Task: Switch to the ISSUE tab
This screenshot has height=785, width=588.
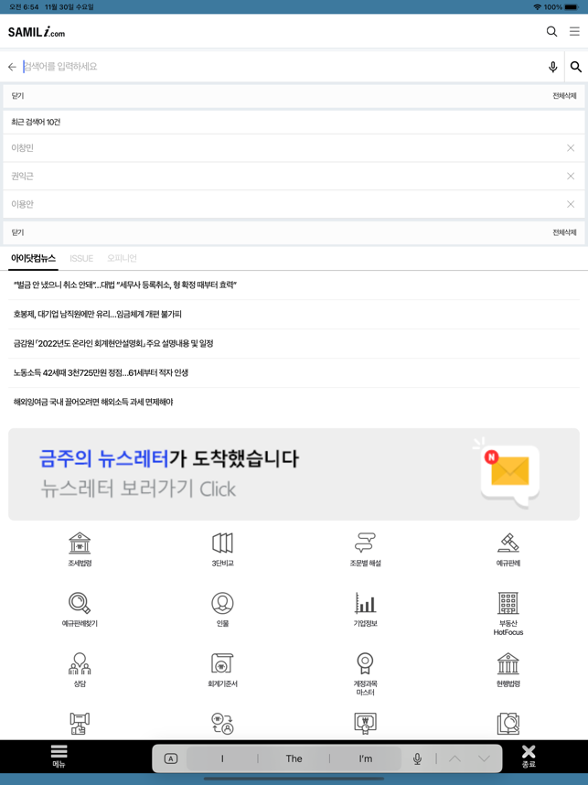Action: pyautogui.click(x=81, y=258)
